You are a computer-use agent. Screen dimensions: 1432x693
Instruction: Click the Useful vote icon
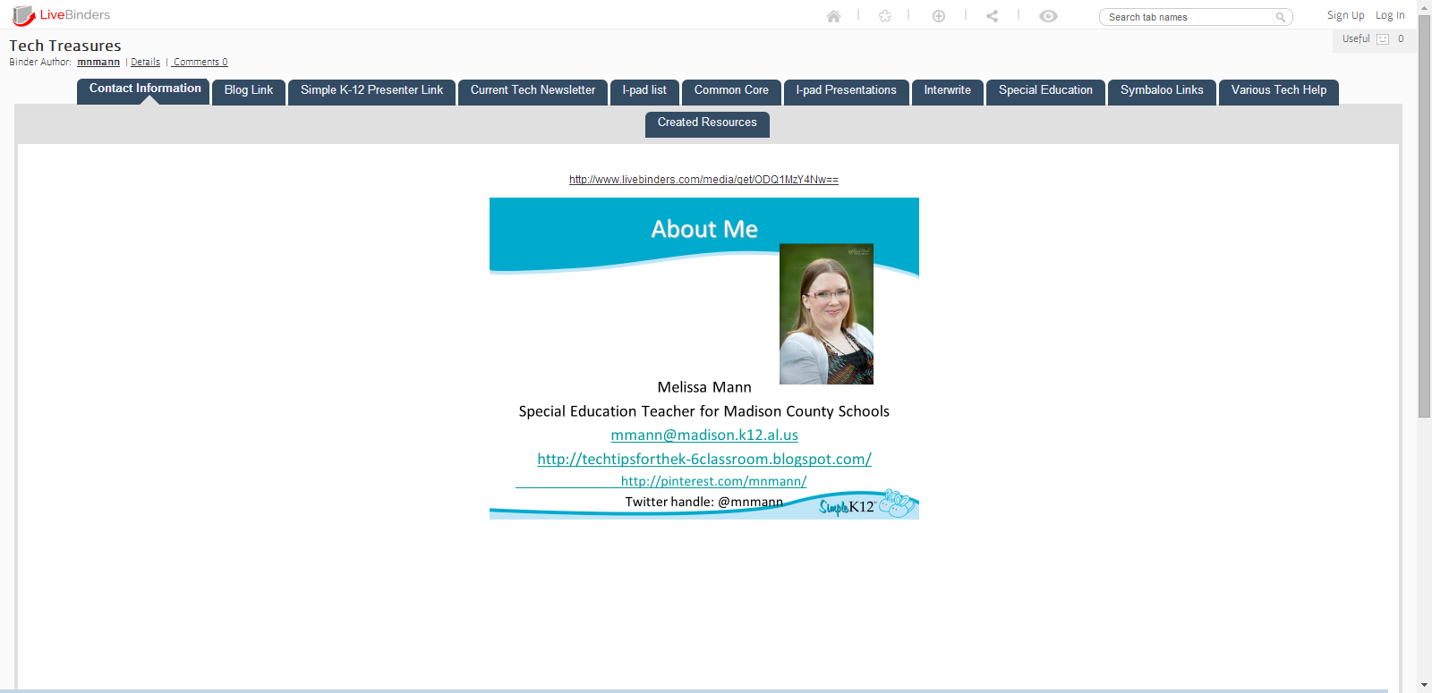(x=1383, y=39)
